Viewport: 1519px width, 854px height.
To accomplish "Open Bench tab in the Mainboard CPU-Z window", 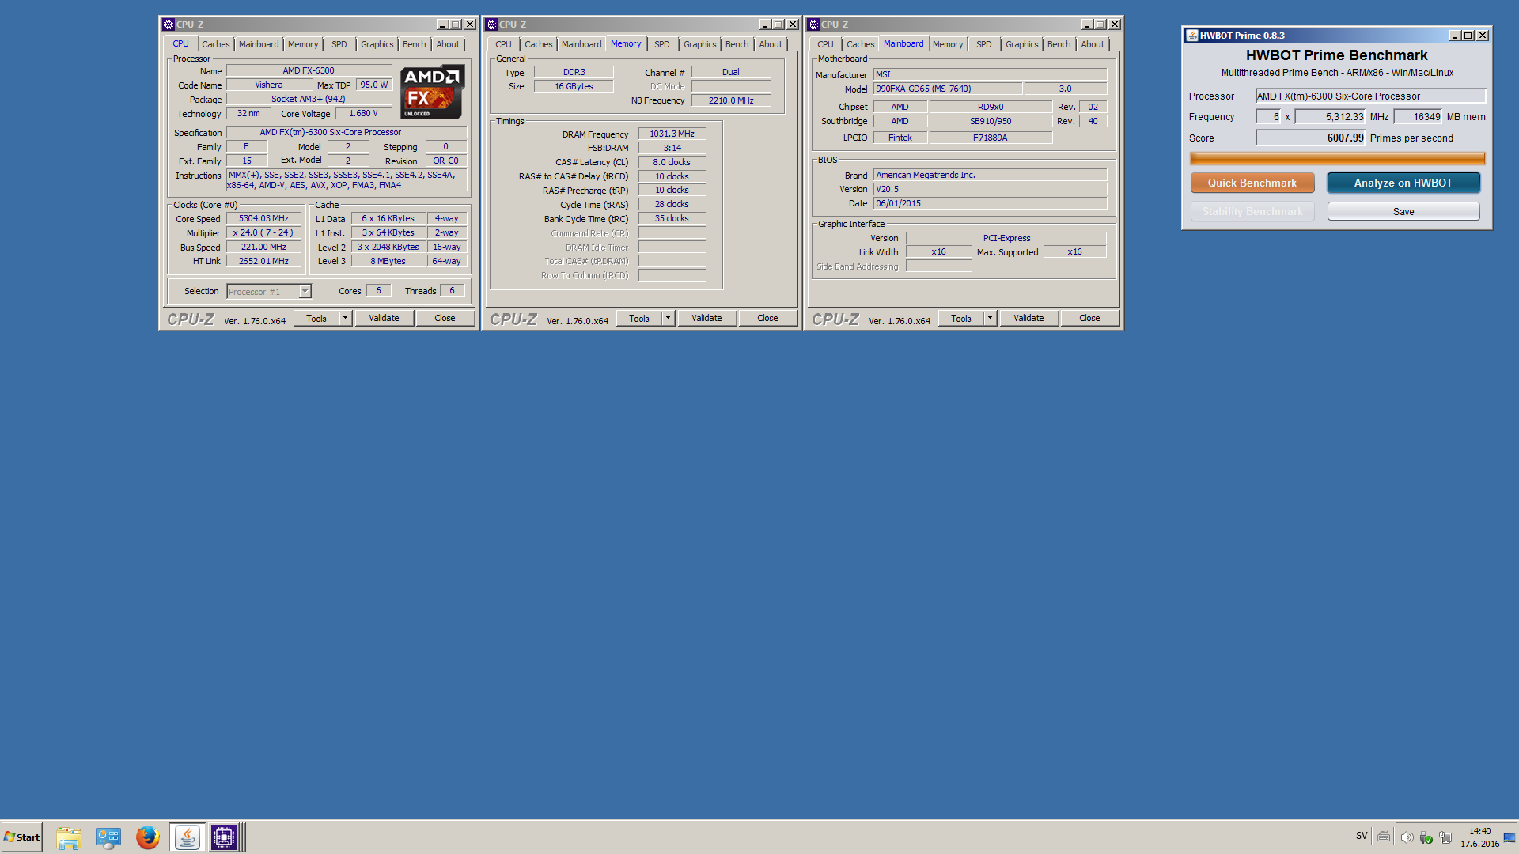I will pyautogui.click(x=1059, y=44).
